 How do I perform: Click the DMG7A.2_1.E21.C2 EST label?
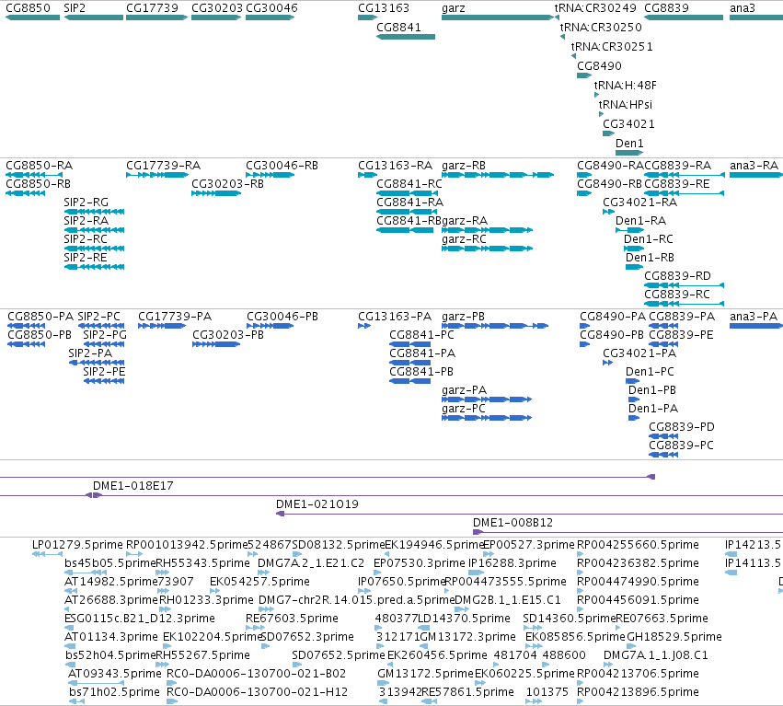click(x=311, y=563)
